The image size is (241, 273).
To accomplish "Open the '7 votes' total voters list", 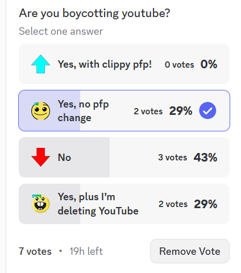I will pyautogui.click(x=35, y=251).
